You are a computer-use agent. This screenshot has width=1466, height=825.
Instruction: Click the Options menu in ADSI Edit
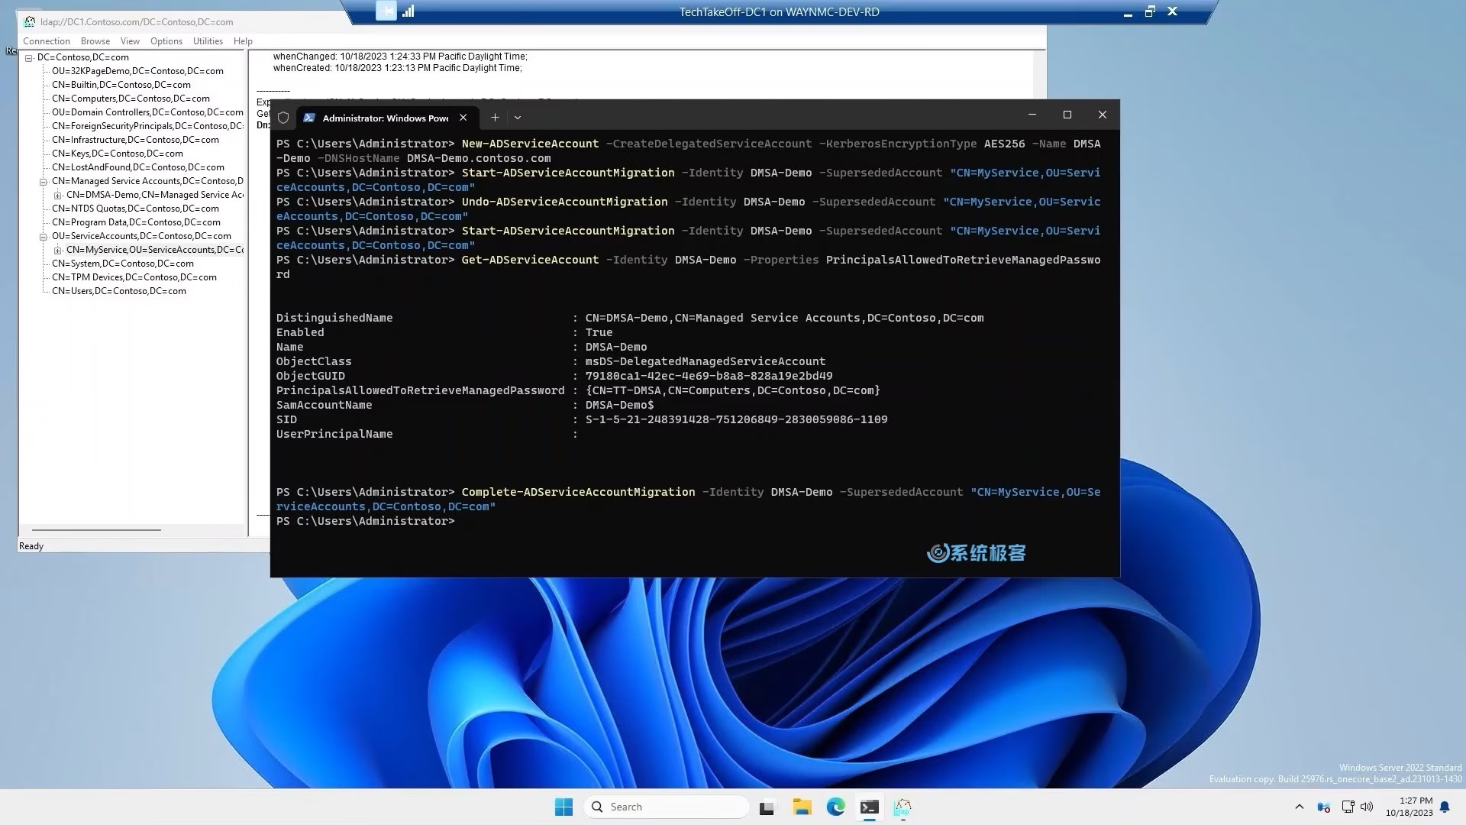pos(166,40)
